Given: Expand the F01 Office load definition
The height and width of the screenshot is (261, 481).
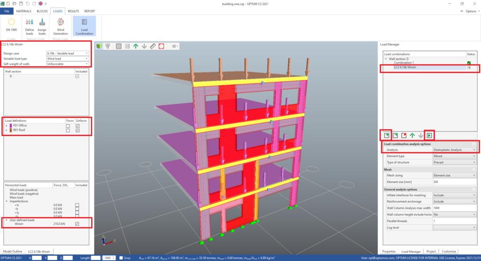Looking at the screenshot, I should pos(7,126).
